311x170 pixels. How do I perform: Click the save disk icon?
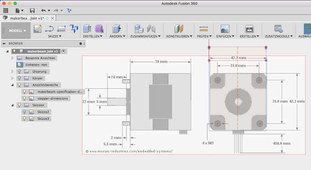[x=32, y=10]
